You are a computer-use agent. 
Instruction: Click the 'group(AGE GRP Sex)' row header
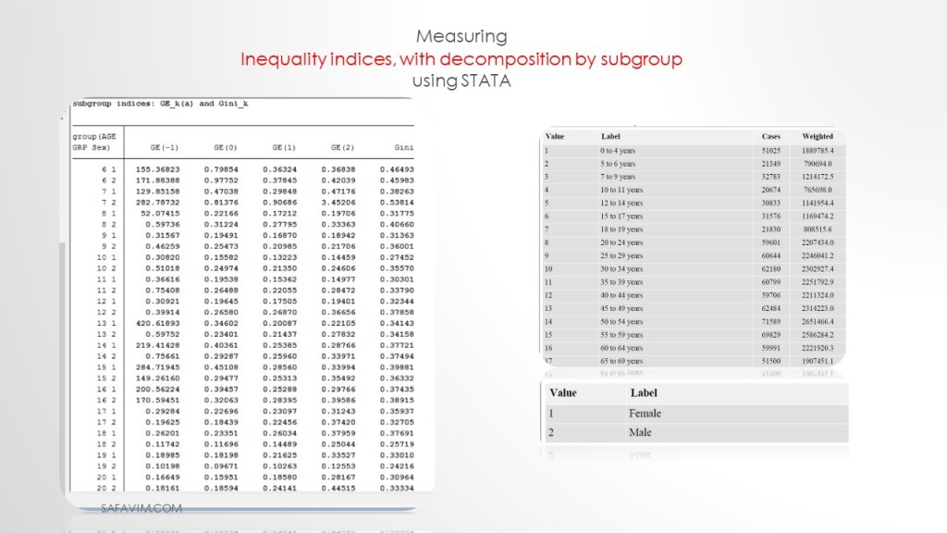[x=93, y=142]
